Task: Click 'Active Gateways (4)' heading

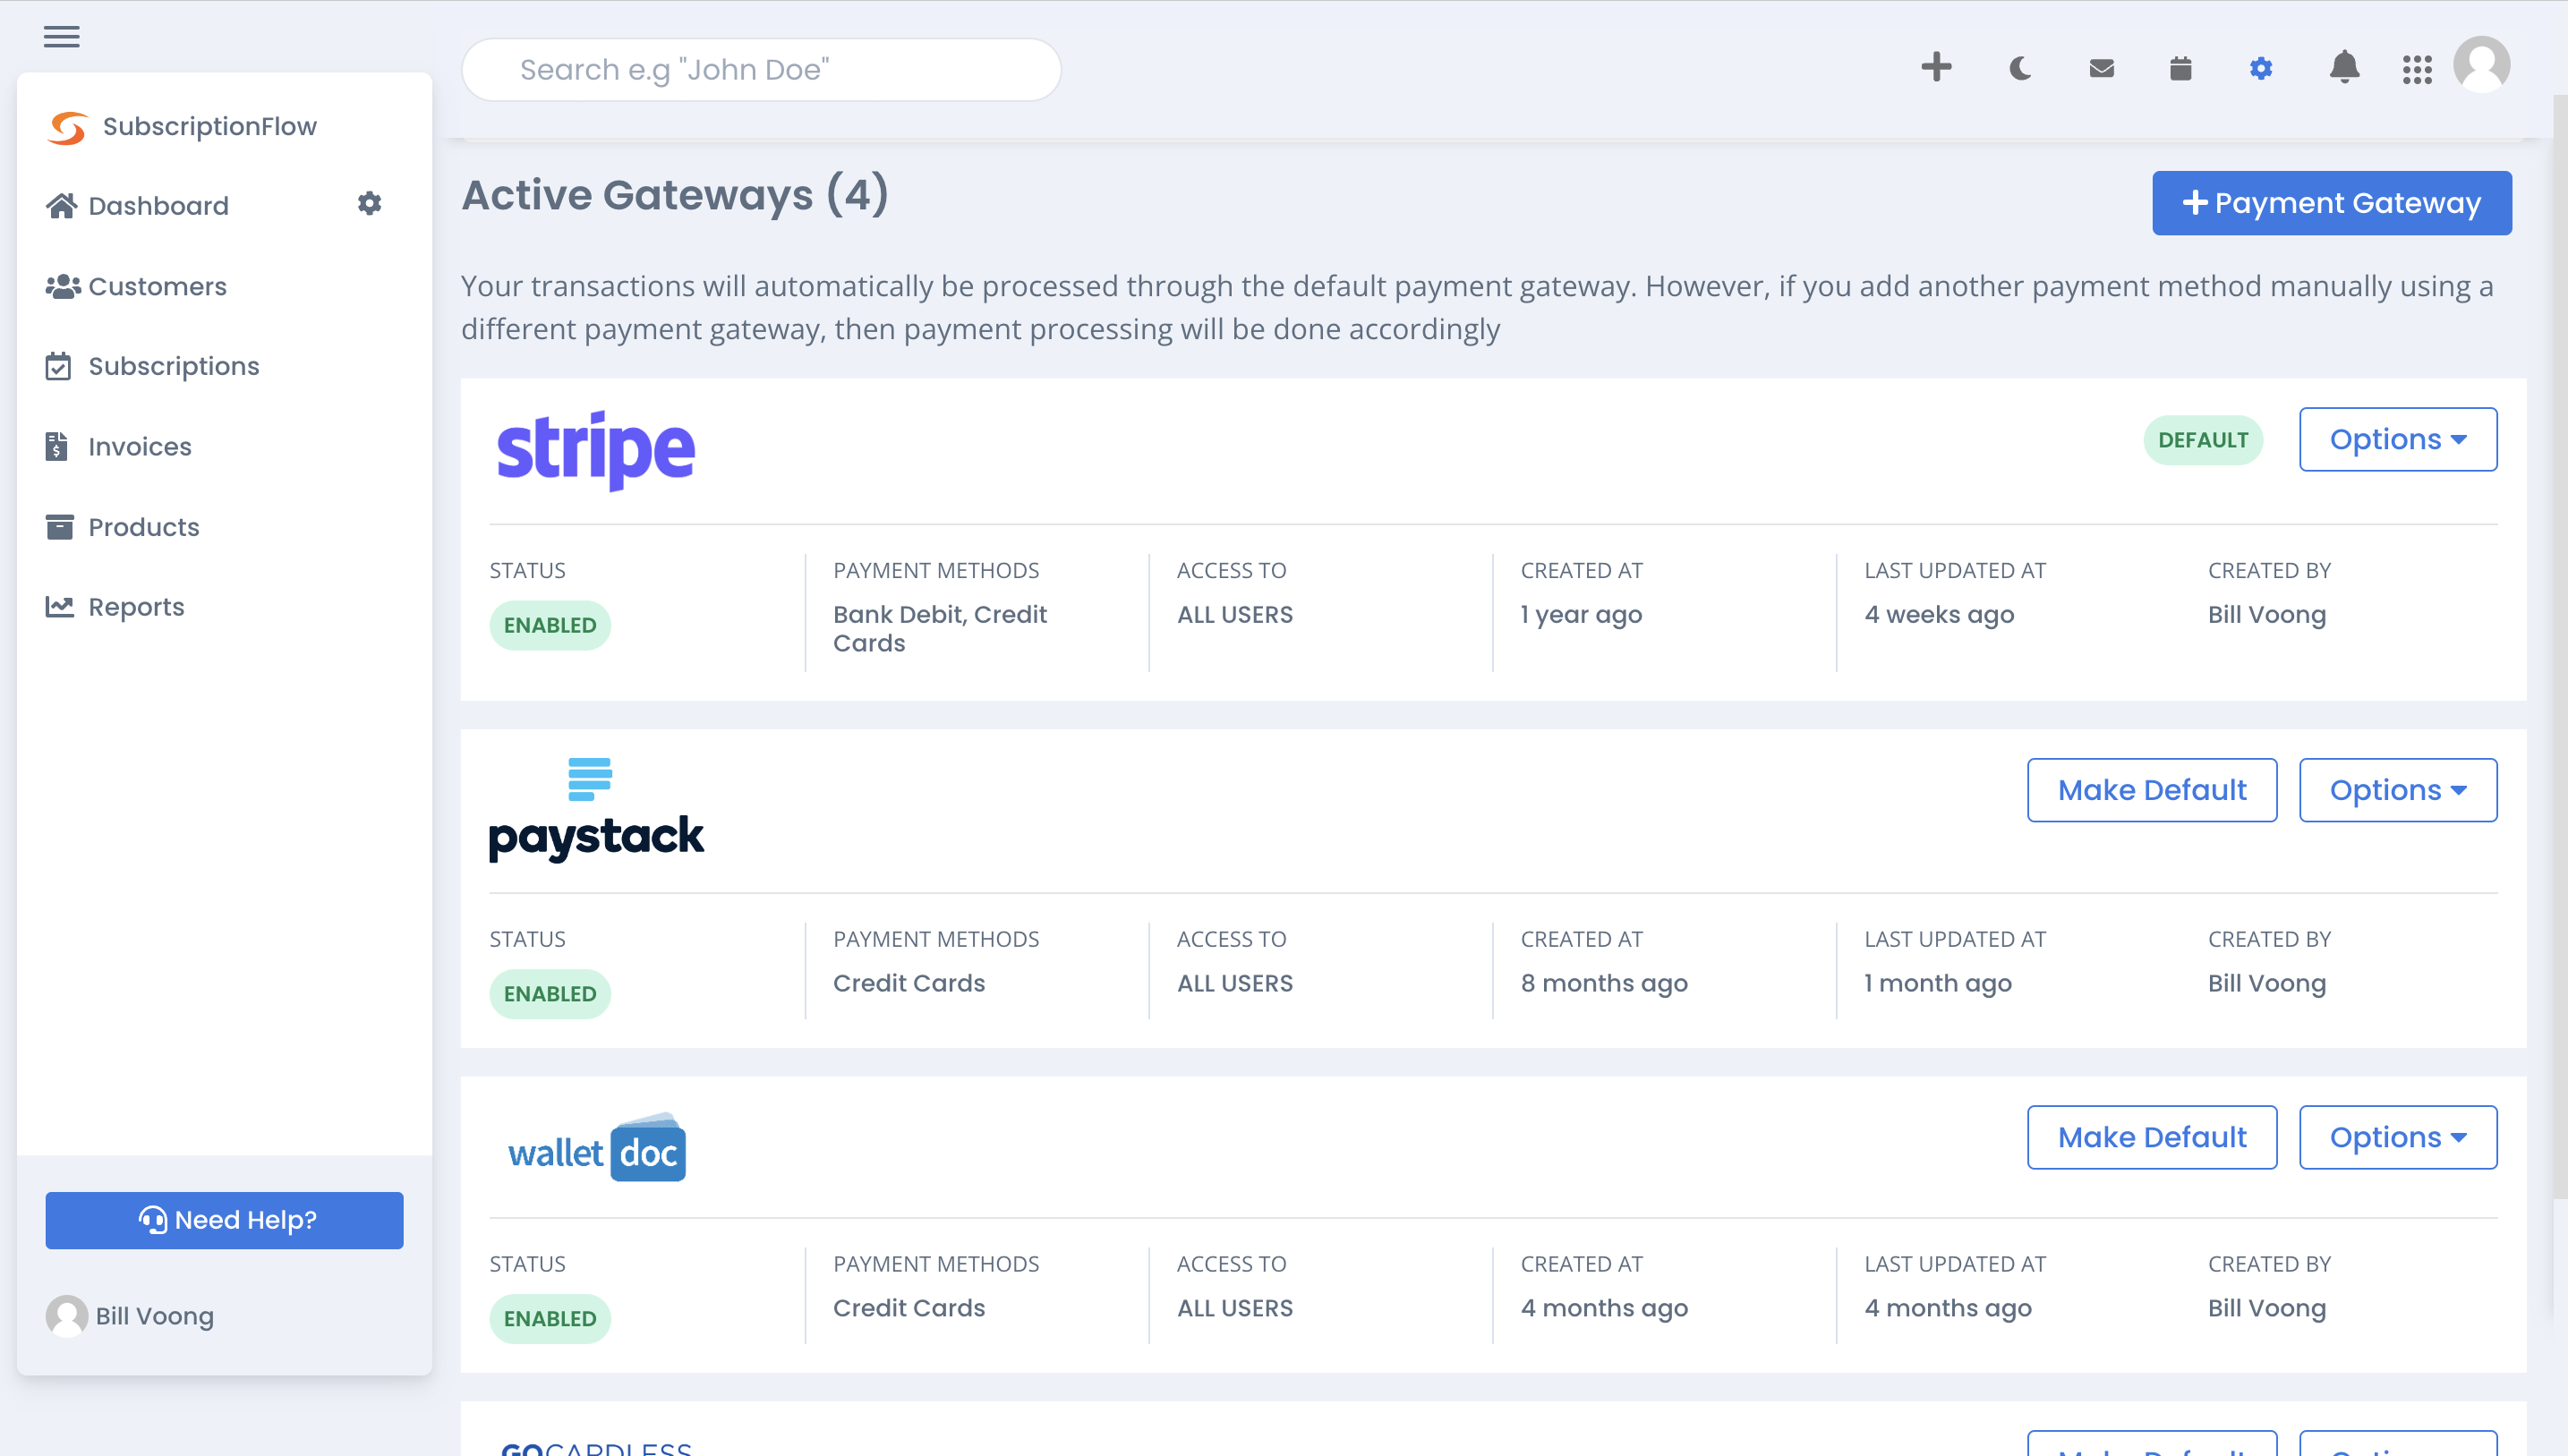Action: click(x=675, y=195)
